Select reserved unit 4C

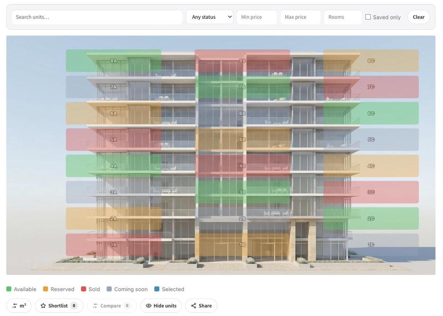(x=371, y=166)
